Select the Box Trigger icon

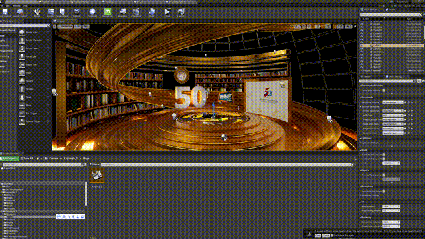pos(22,114)
